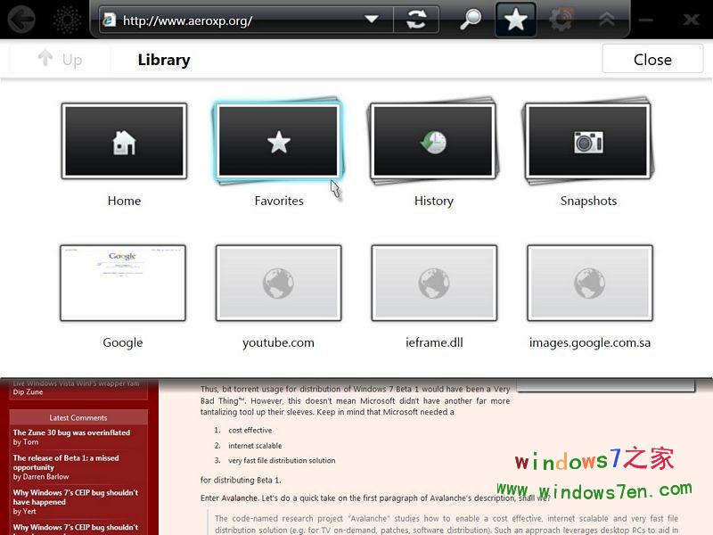
Task: Expand the address bar dropdown arrow
Action: pos(373,20)
